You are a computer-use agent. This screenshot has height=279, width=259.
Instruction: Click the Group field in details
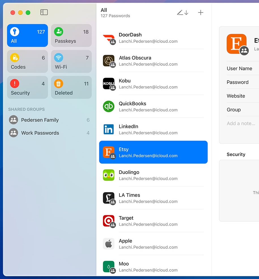pos(243,110)
